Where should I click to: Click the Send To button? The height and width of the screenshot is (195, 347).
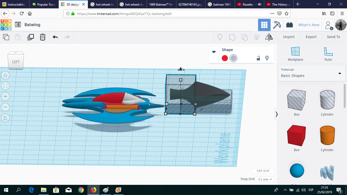334,37
